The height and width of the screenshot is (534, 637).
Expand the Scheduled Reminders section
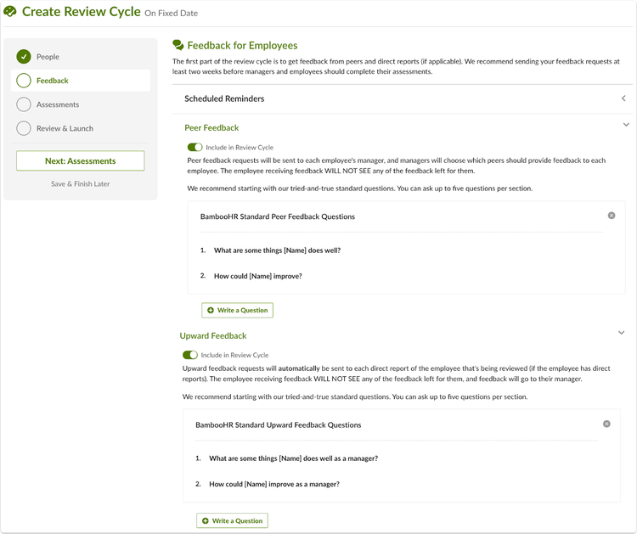click(623, 98)
